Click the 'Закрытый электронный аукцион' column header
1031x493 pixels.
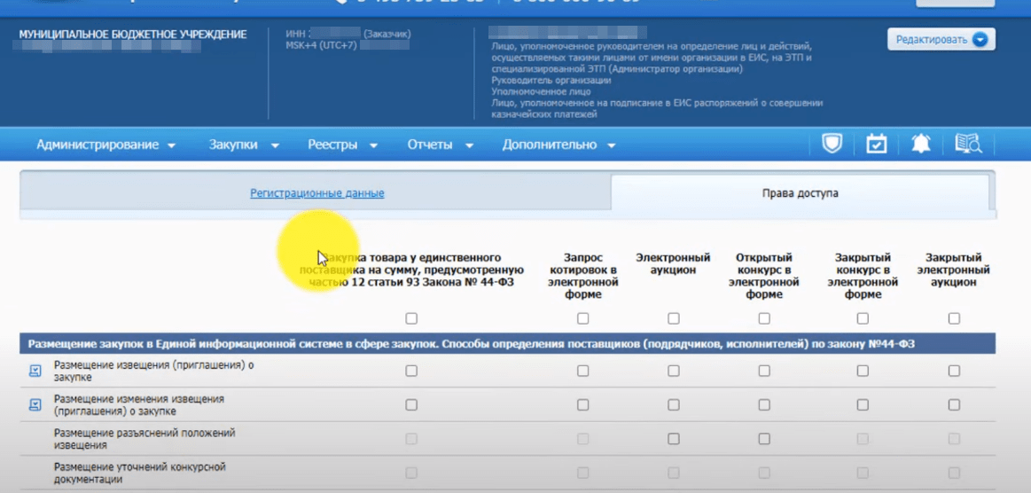point(953,270)
